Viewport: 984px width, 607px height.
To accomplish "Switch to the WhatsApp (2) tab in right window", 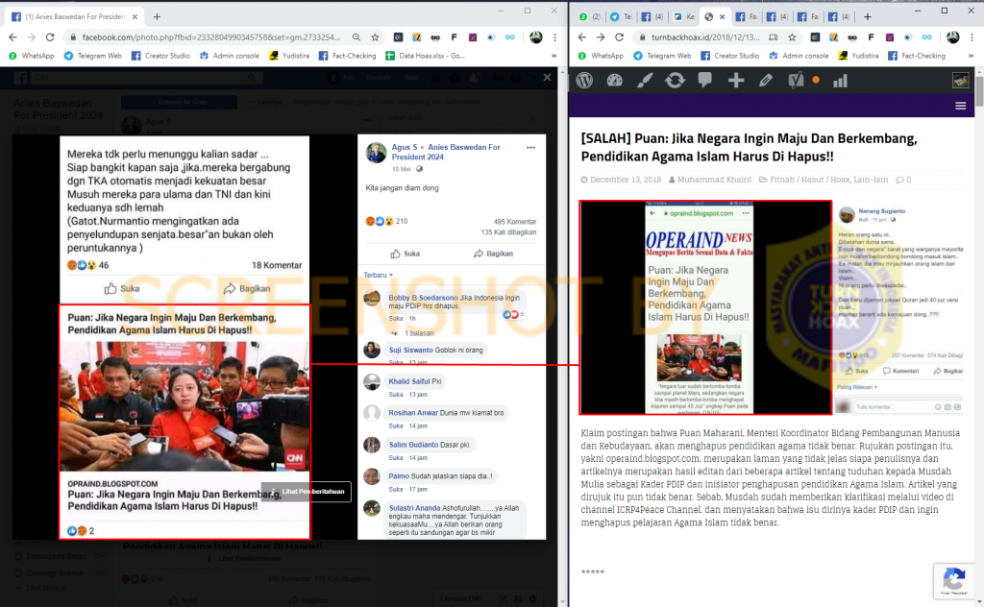I will click(589, 17).
